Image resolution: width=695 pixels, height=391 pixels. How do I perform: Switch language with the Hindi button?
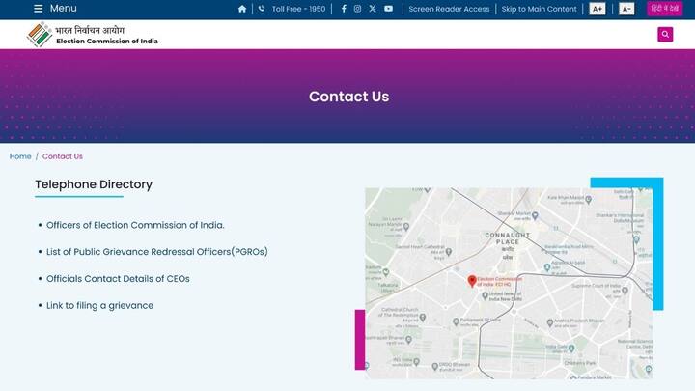664,9
